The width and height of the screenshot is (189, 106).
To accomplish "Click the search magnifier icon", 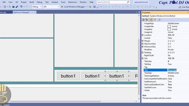I will [128, 2].
